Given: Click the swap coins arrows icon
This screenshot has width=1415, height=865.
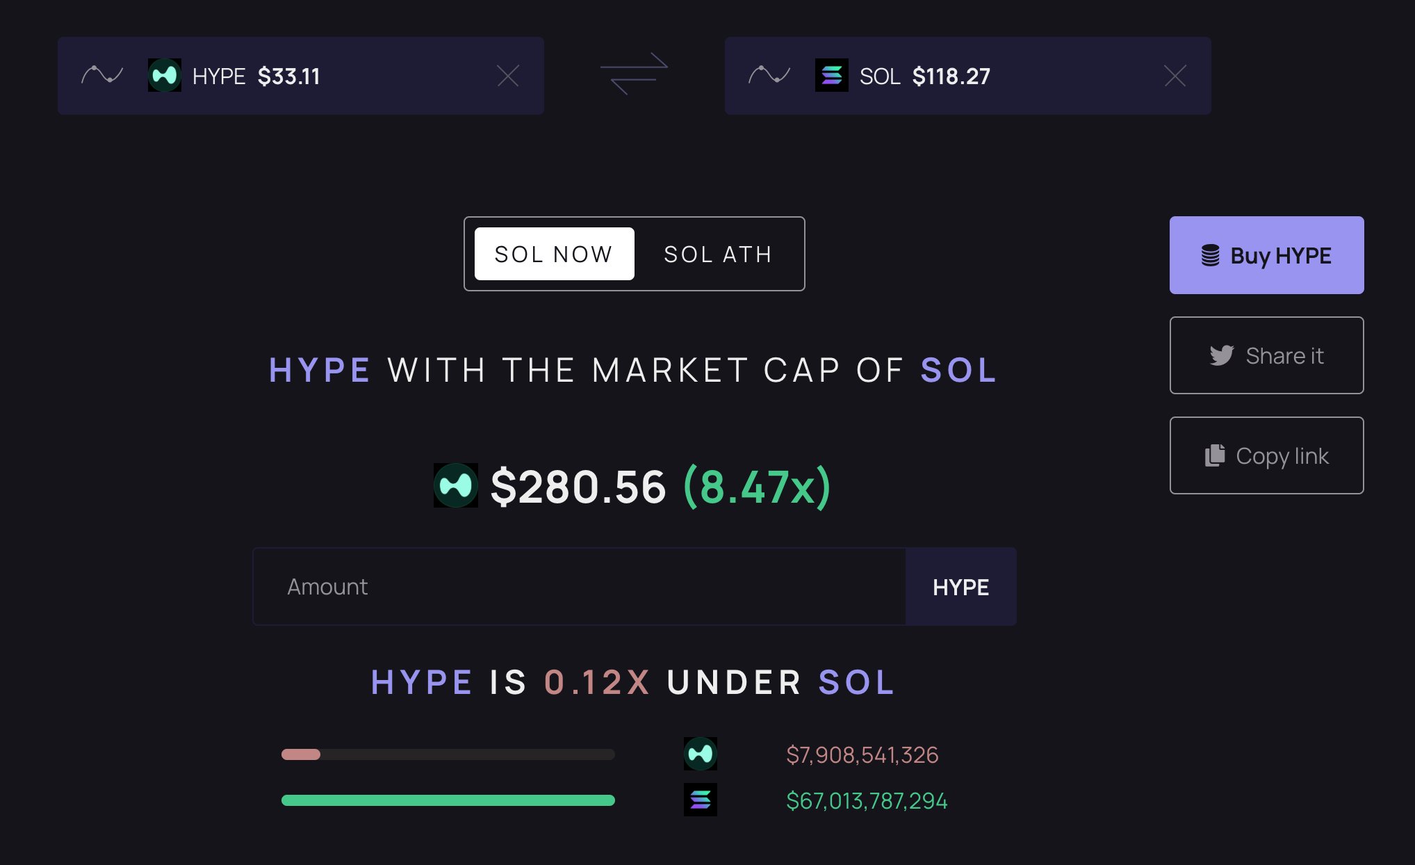Looking at the screenshot, I should 634,74.
